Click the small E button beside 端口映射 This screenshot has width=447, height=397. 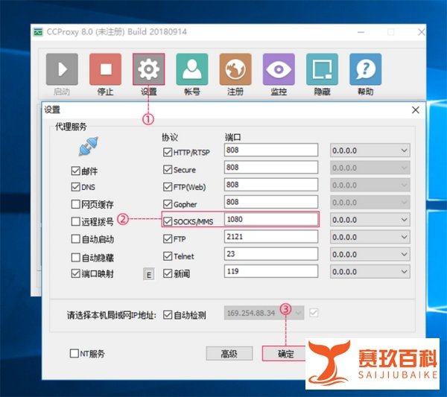pyautogui.click(x=148, y=274)
